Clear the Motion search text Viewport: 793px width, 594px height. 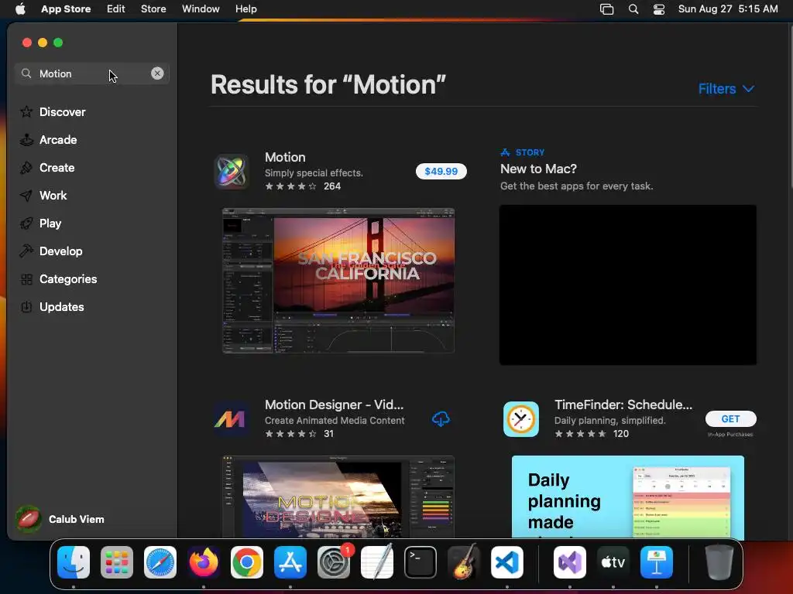[157, 73]
